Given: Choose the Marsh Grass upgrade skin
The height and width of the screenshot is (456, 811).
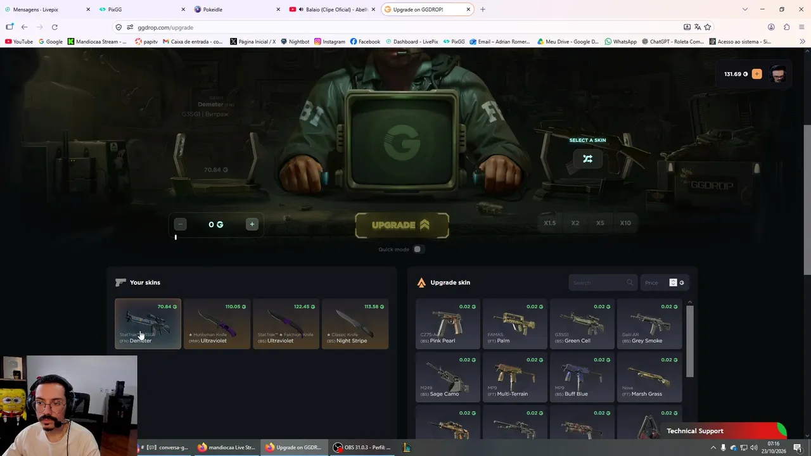Looking at the screenshot, I should click(x=649, y=377).
